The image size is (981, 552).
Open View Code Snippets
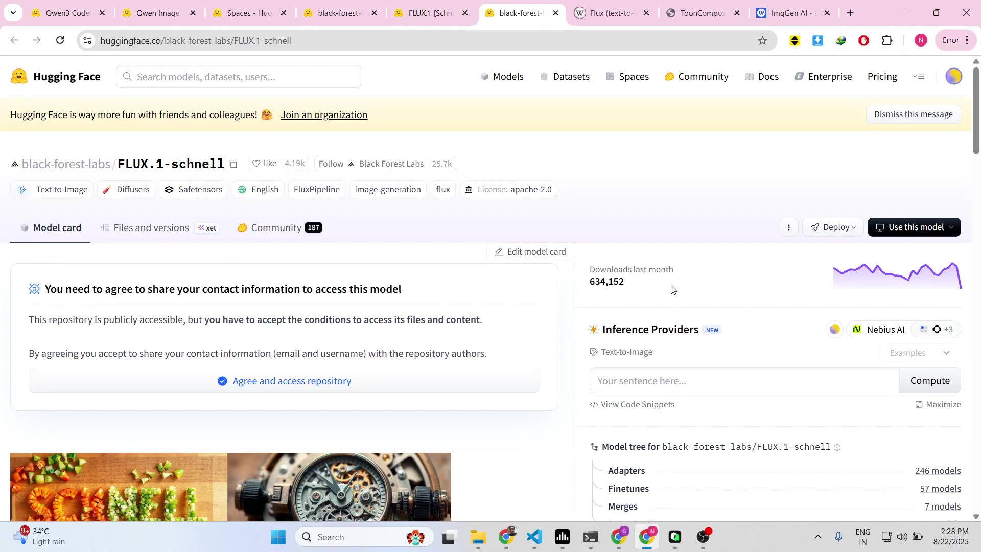[632, 405]
